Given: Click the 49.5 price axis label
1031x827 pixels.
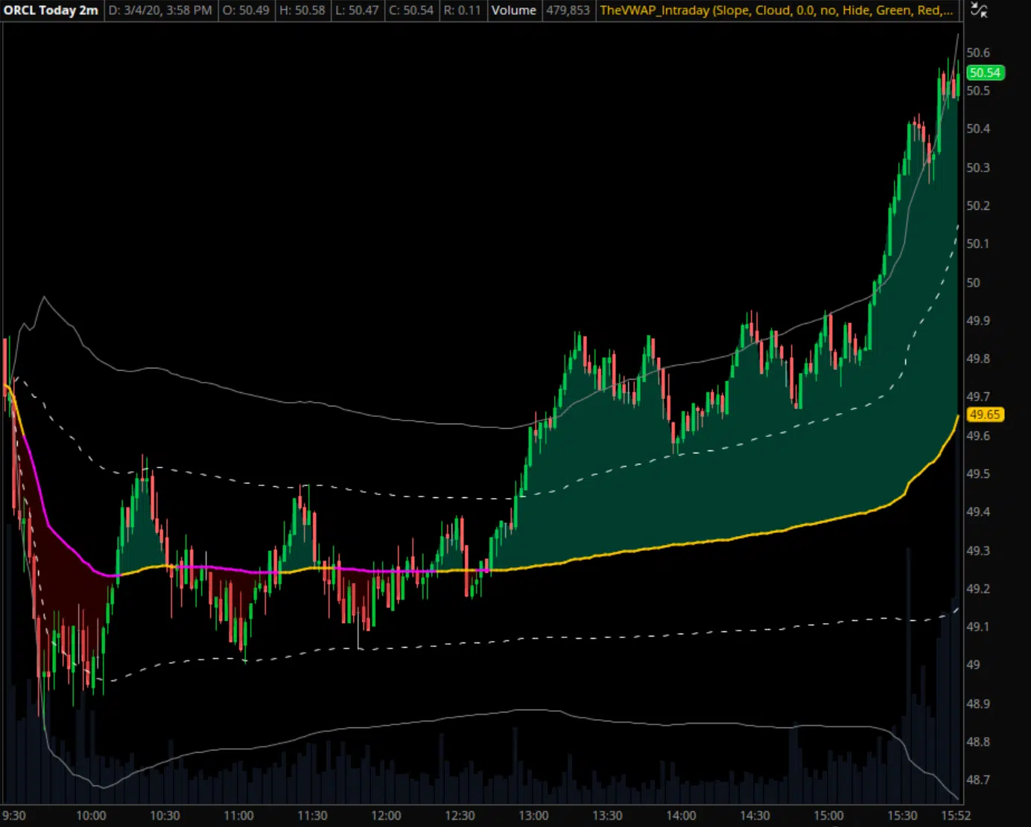Looking at the screenshot, I should coord(978,473).
